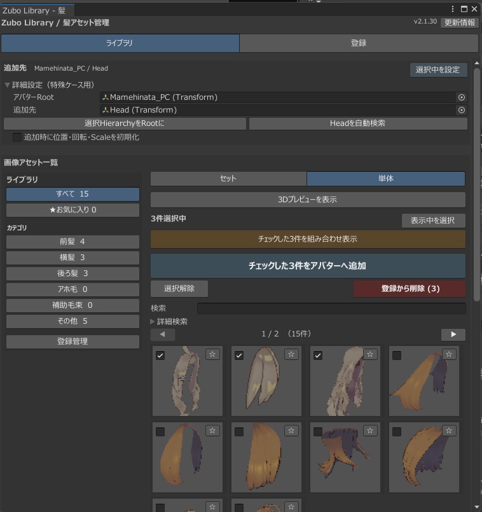Open the third long wavy white hair thumbnail

coord(345,381)
